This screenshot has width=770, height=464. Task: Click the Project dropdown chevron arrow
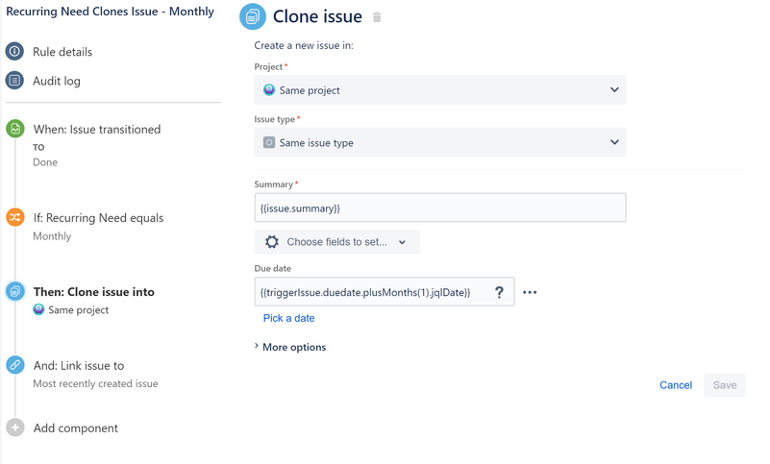[x=614, y=90]
